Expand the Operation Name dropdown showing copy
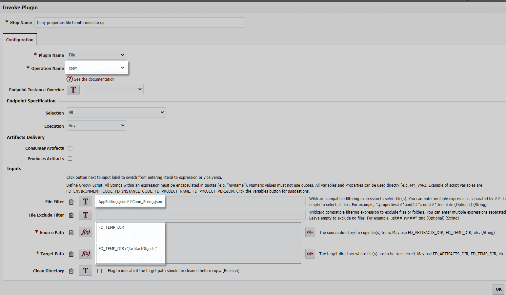Screen dimensions: 506x295 point(96,68)
